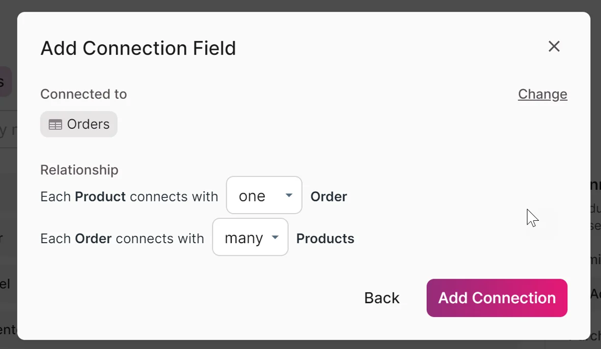Click the arrow in the 'one' dropdown
The height and width of the screenshot is (349, 601).
click(x=289, y=195)
